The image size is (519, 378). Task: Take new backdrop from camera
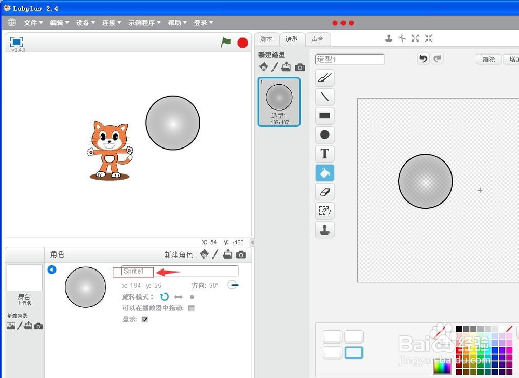38,327
